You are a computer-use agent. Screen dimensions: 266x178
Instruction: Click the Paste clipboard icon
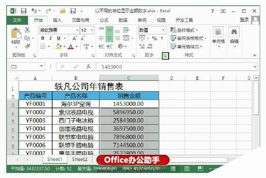click(16, 33)
